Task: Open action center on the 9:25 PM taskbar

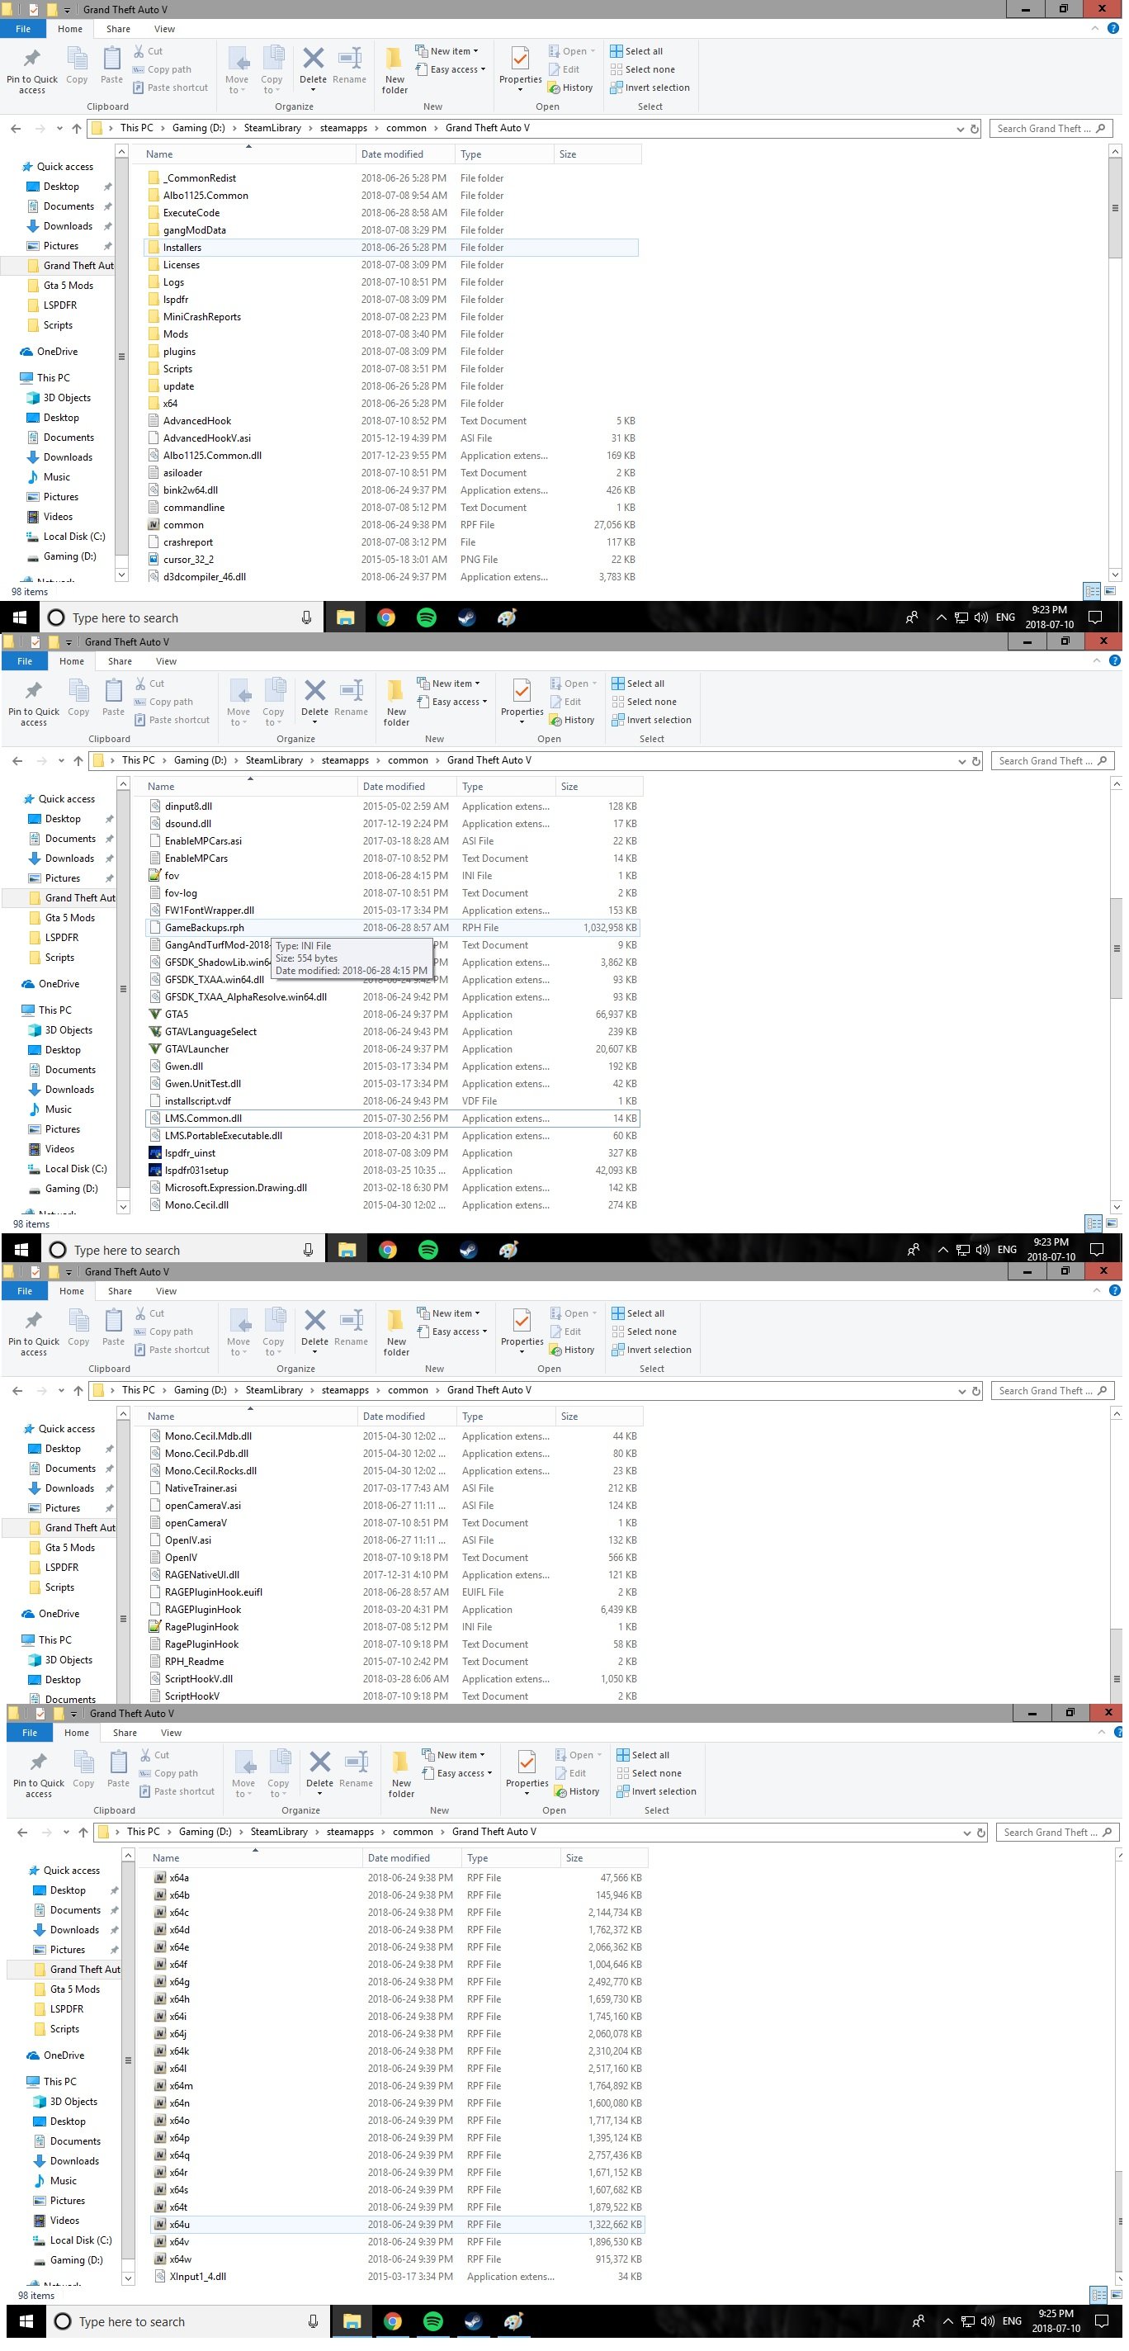Action: pos(1102,2321)
